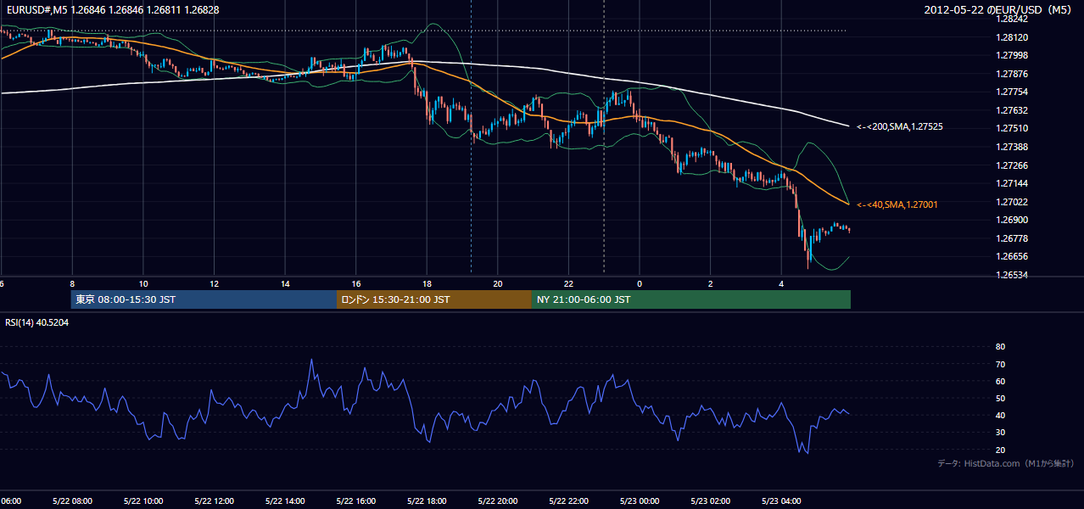
Task: Click the 5/22 16:00 bottom axis label
Action: click(356, 501)
